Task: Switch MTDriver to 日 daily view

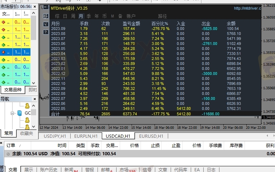Action: tap(65, 16)
